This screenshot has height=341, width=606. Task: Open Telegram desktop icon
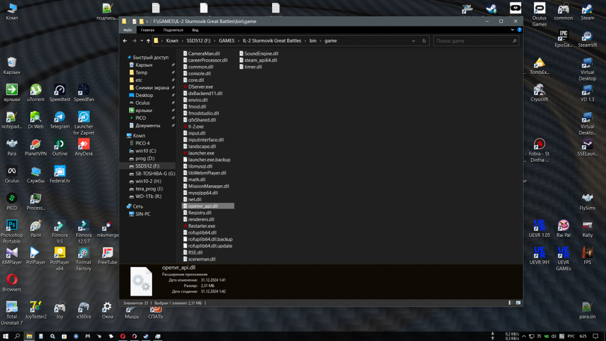tap(59, 120)
